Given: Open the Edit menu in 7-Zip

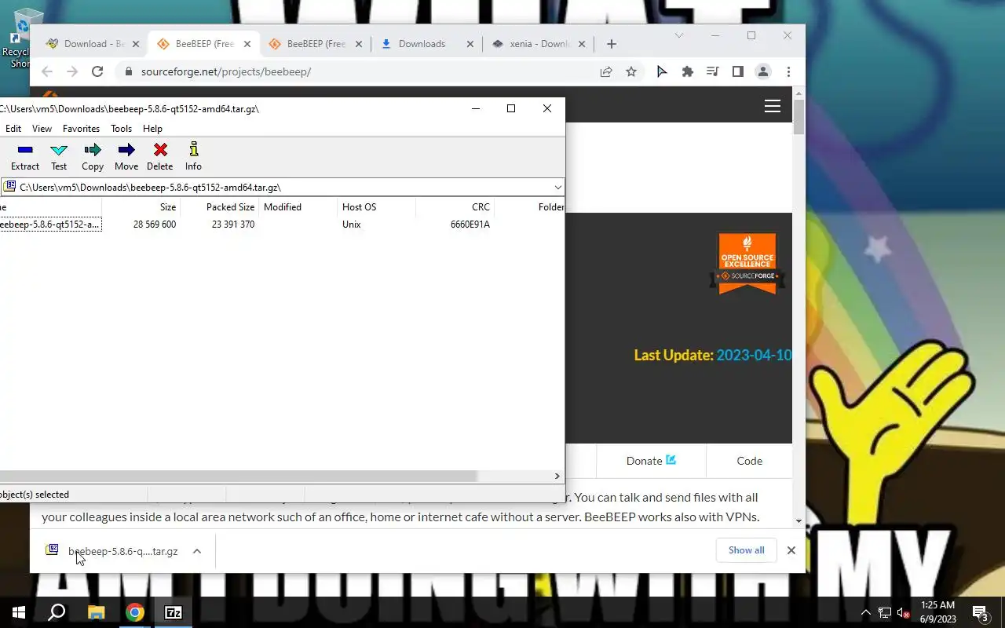Looking at the screenshot, I should [13, 129].
